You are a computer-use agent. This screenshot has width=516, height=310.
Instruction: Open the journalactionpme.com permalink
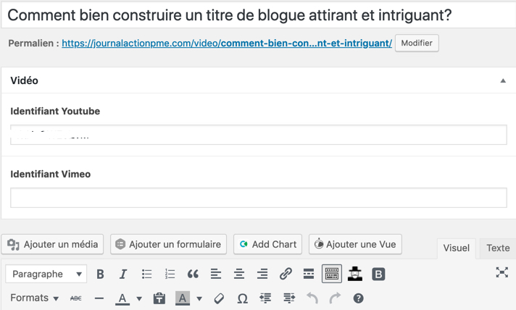tap(227, 43)
